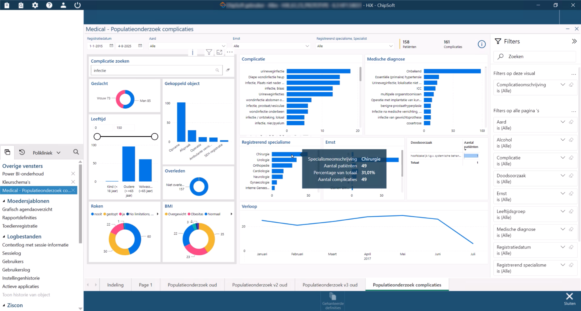Image resolution: width=581 pixels, height=311 pixels.
Task: Collapse the Moedersjablonen tree section
Action: 4,201
